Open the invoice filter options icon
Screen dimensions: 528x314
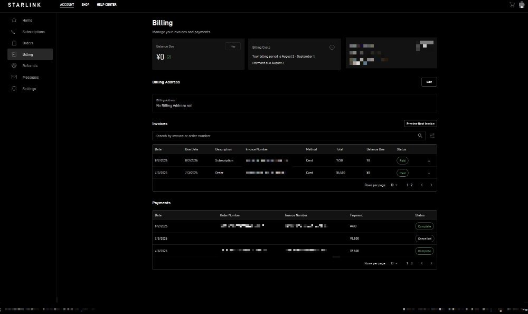(432, 136)
